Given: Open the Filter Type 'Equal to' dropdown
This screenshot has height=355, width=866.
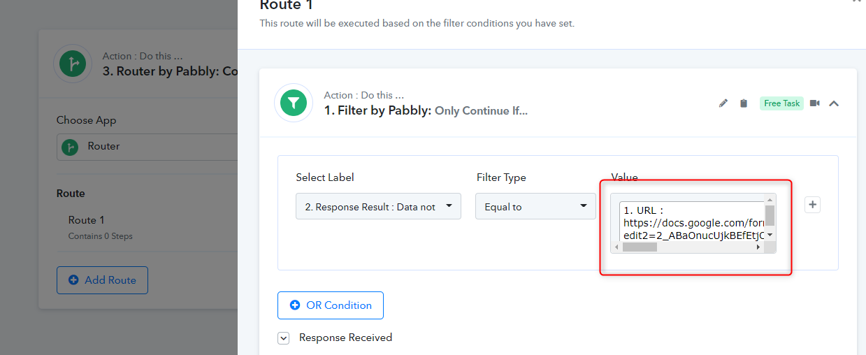Looking at the screenshot, I should (535, 206).
